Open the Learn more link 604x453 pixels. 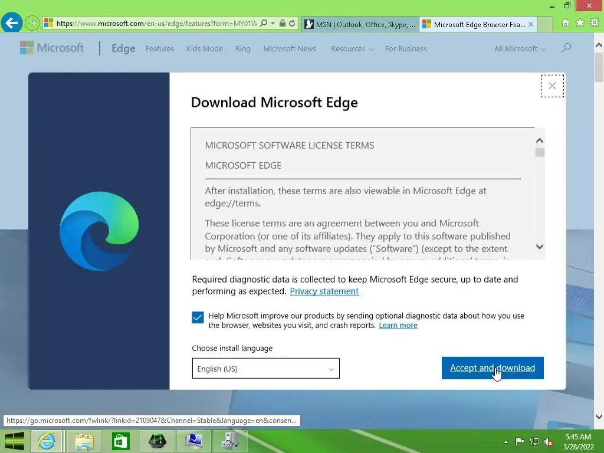[398, 326]
